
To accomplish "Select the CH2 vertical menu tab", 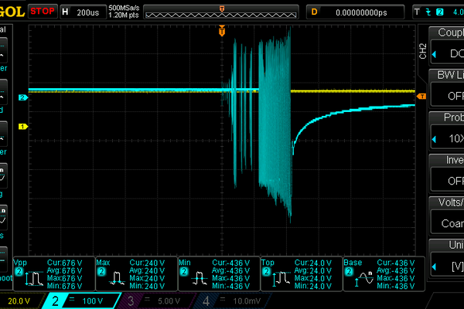I will coord(423,51).
